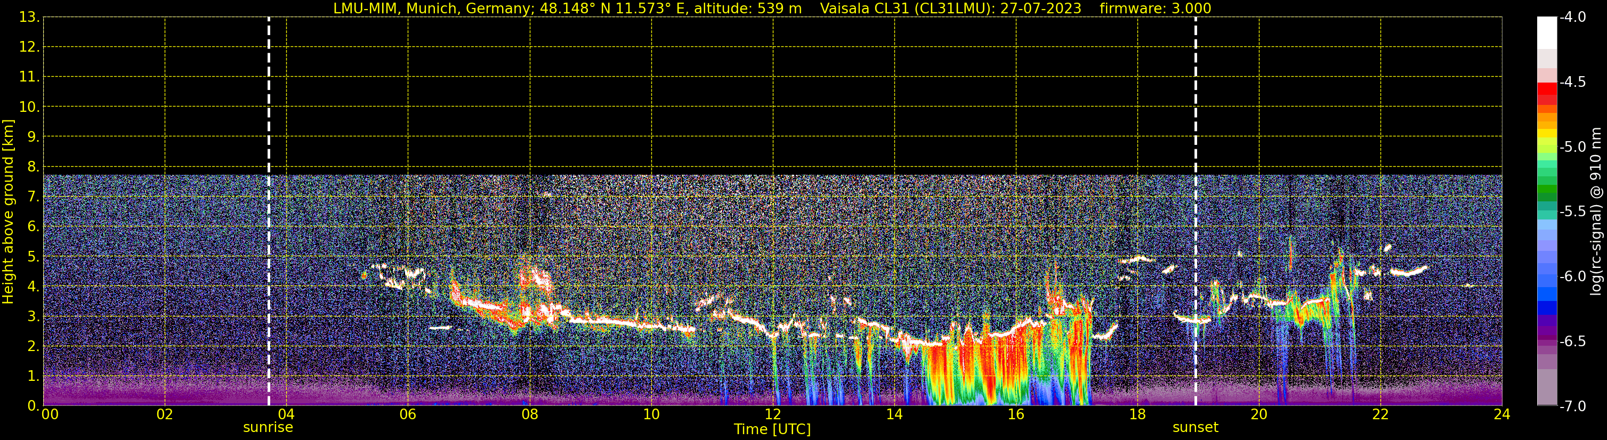Click the height axis label "10."
This screenshot has height=440, width=1607.
(29, 107)
